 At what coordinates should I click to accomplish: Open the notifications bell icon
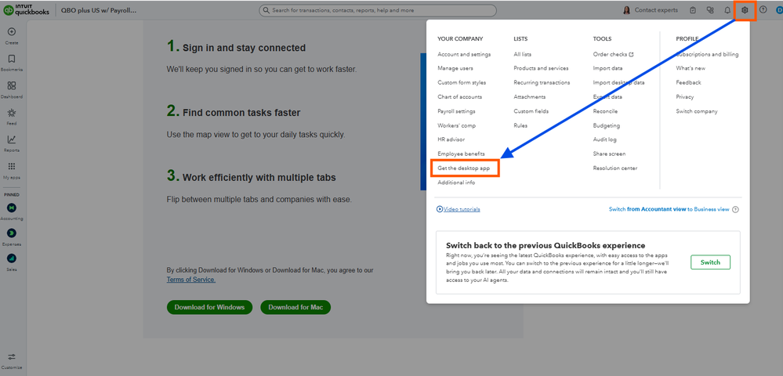click(x=727, y=10)
